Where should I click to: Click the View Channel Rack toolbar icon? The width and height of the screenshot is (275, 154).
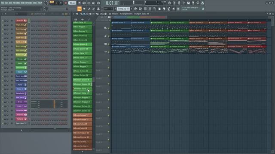click(x=145, y=9)
